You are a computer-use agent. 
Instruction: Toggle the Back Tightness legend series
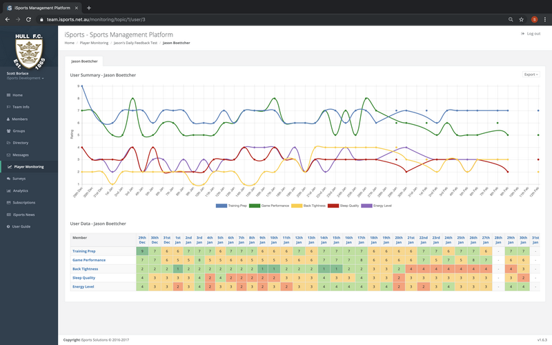pos(308,206)
